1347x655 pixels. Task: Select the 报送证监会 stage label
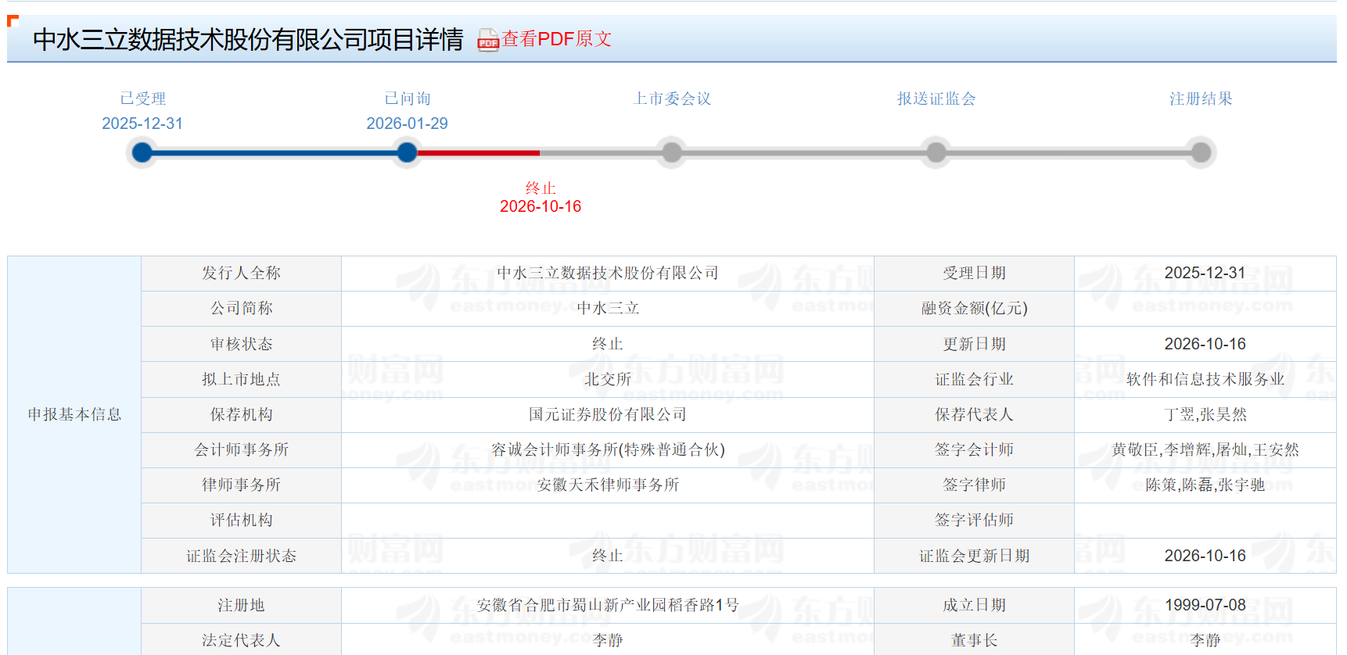pyautogui.click(x=936, y=98)
